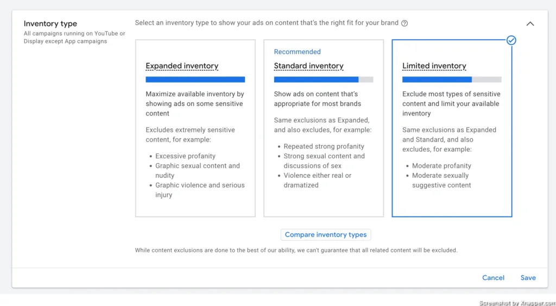Click the Expanded inventory heading
The height and width of the screenshot is (306, 556).
[182, 66]
